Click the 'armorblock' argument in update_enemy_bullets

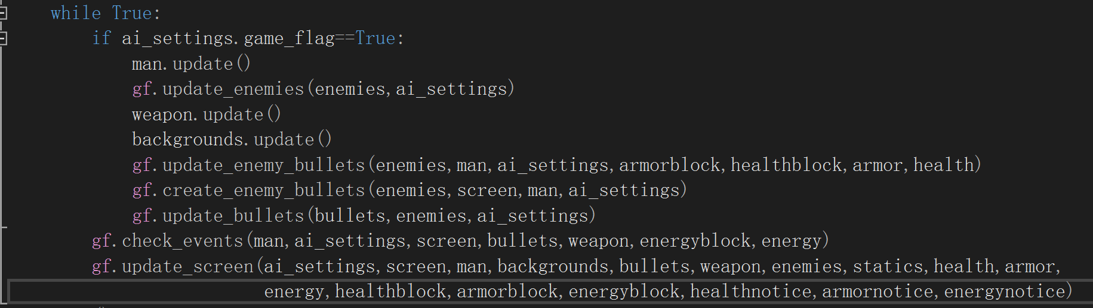click(x=669, y=165)
